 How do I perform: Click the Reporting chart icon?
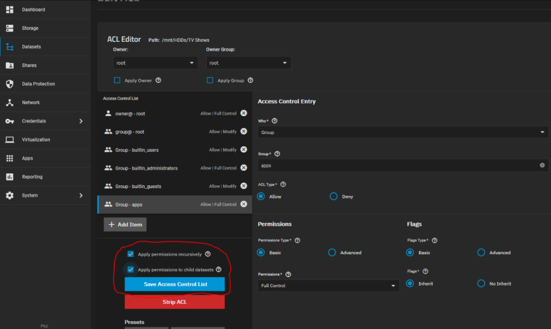click(x=9, y=177)
